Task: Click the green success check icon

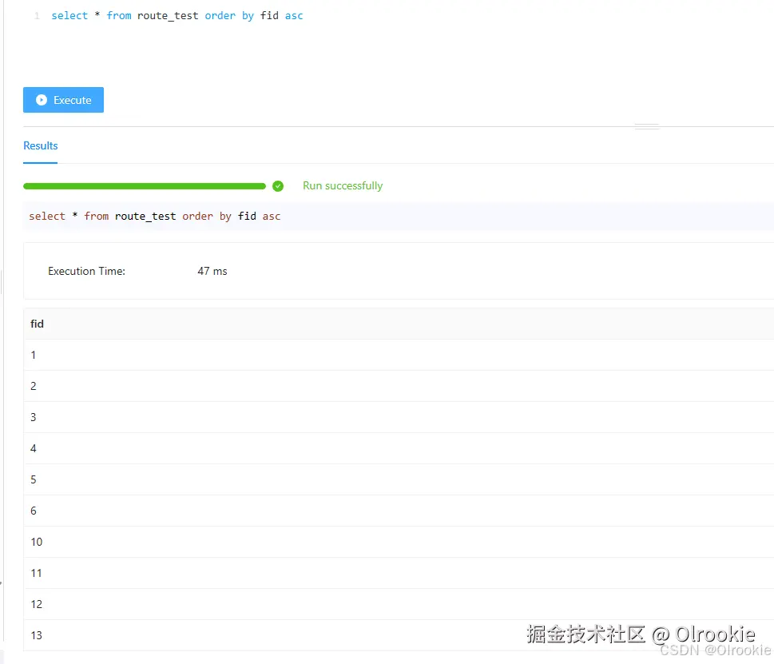Action: (277, 185)
